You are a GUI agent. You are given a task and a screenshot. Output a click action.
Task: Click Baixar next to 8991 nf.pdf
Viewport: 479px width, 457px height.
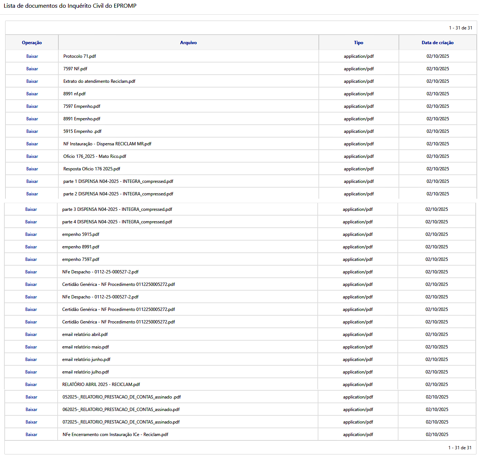coord(32,94)
